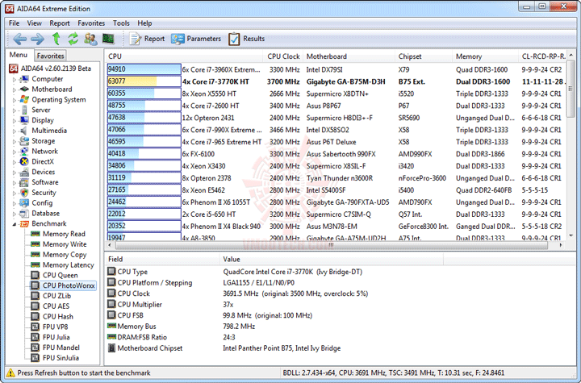The width and height of the screenshot is (581, 383).
Task: Click the 94910 score bar
Action: pyautogui.click(x=144, y=69)
